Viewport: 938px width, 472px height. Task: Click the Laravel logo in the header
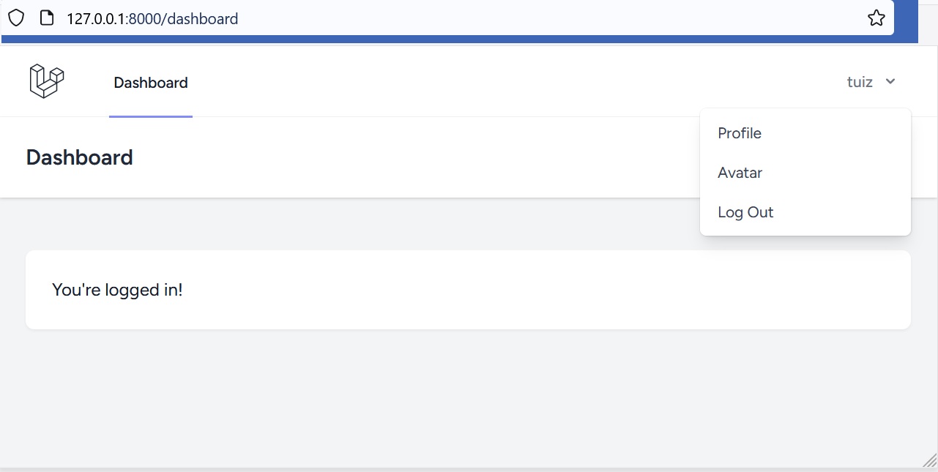(47, 80)
